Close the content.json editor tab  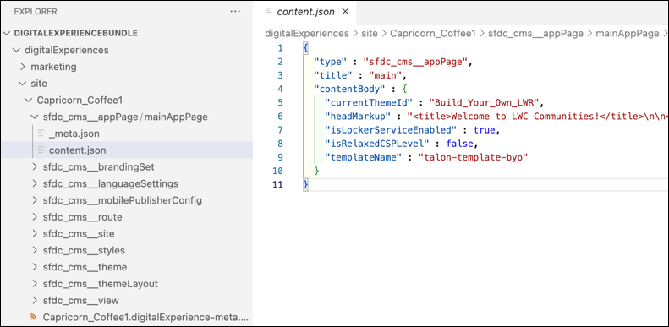point(346,12)
